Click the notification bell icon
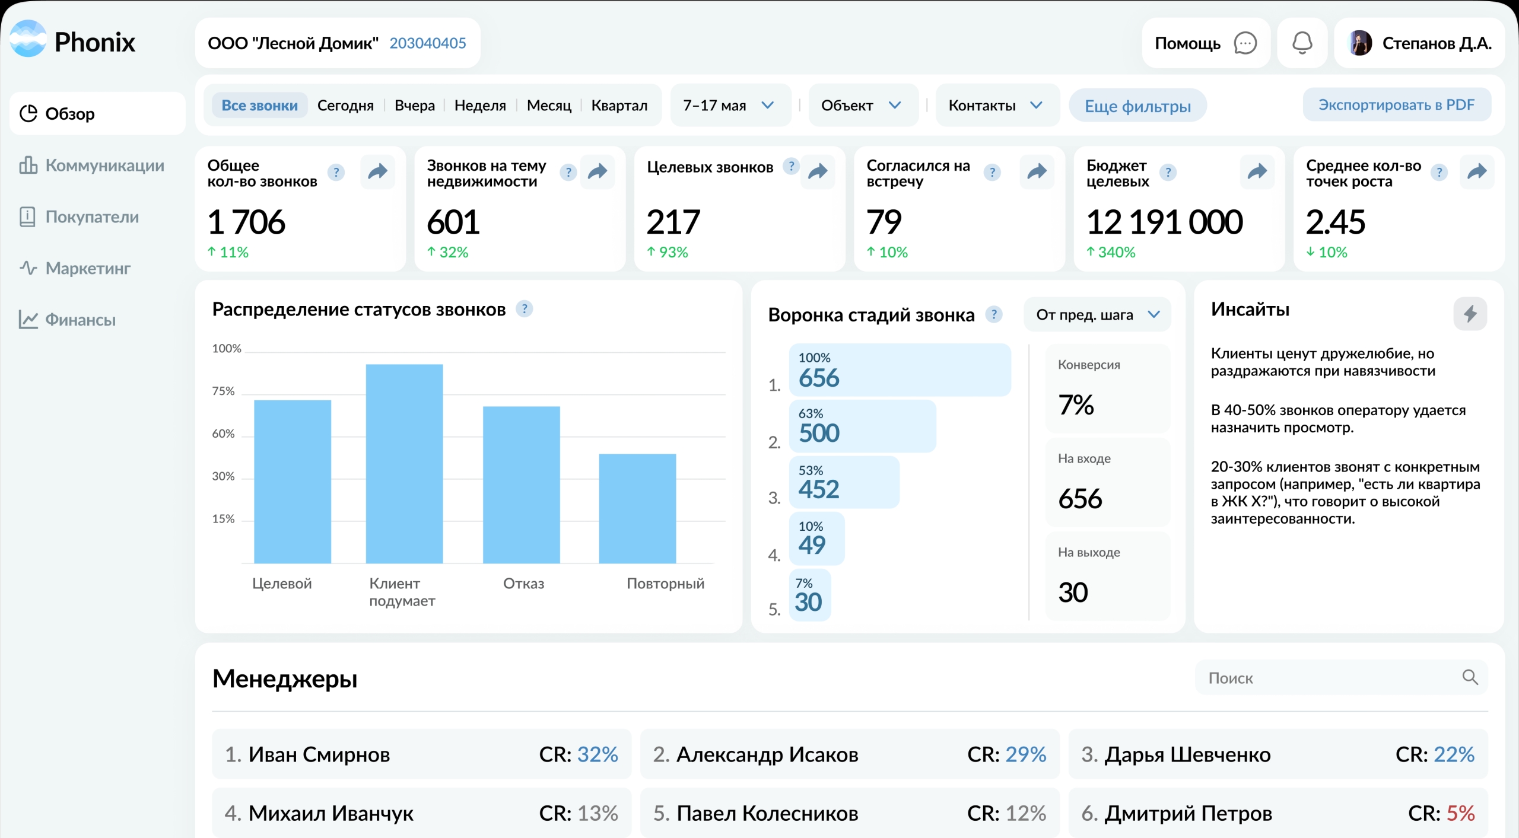Screen dimensions: 1519x838 point(1302,43)
